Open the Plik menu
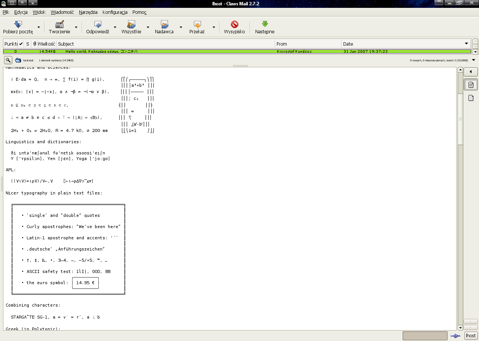The height and width of the screenshot is (341, 479). 6,12
